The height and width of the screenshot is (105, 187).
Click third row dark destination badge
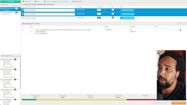pos(99,18)
